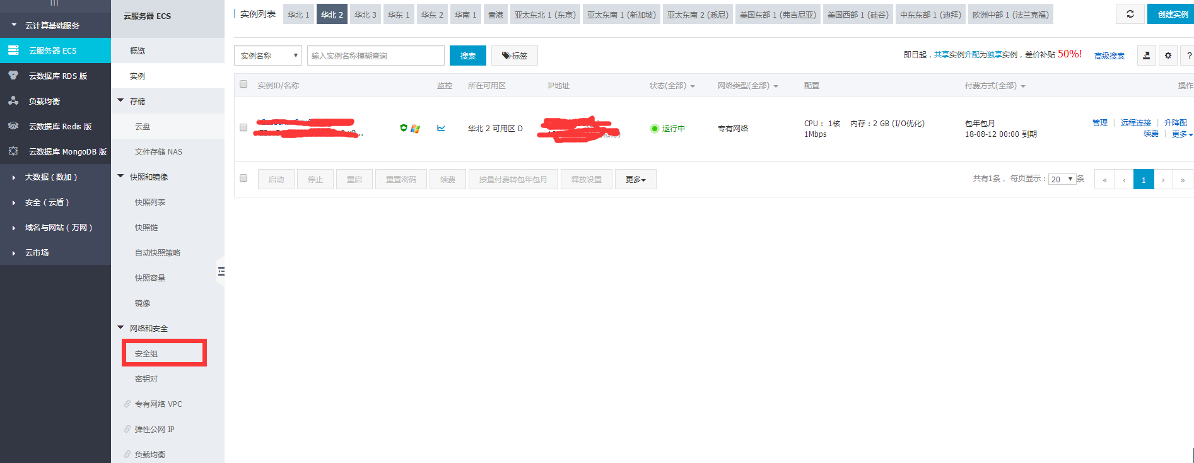Screen dimensions: 1194x463
Task: Select all instances header checkbox
Action: (243, 85)
